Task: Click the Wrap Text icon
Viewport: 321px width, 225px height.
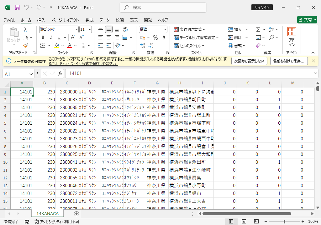Action: coord(125,29)
